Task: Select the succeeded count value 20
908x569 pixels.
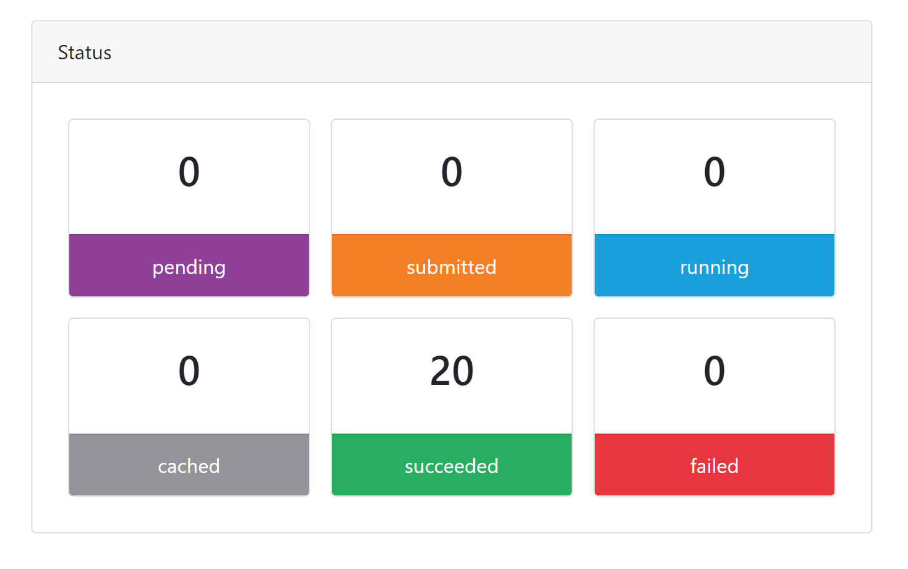Action: 452,371
